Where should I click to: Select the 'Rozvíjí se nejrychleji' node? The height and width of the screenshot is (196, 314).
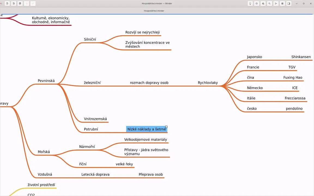[x=143, y=32]
